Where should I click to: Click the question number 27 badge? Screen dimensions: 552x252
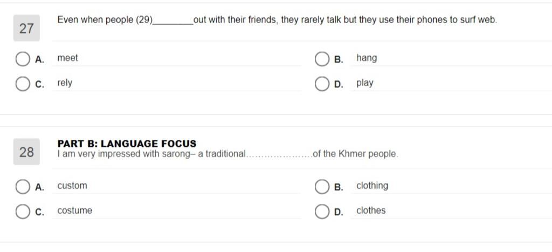point(26,28)
